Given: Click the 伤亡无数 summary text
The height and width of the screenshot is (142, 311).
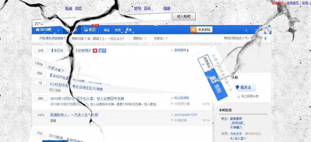Looking at the screenshot, I should tap(55, 90).
